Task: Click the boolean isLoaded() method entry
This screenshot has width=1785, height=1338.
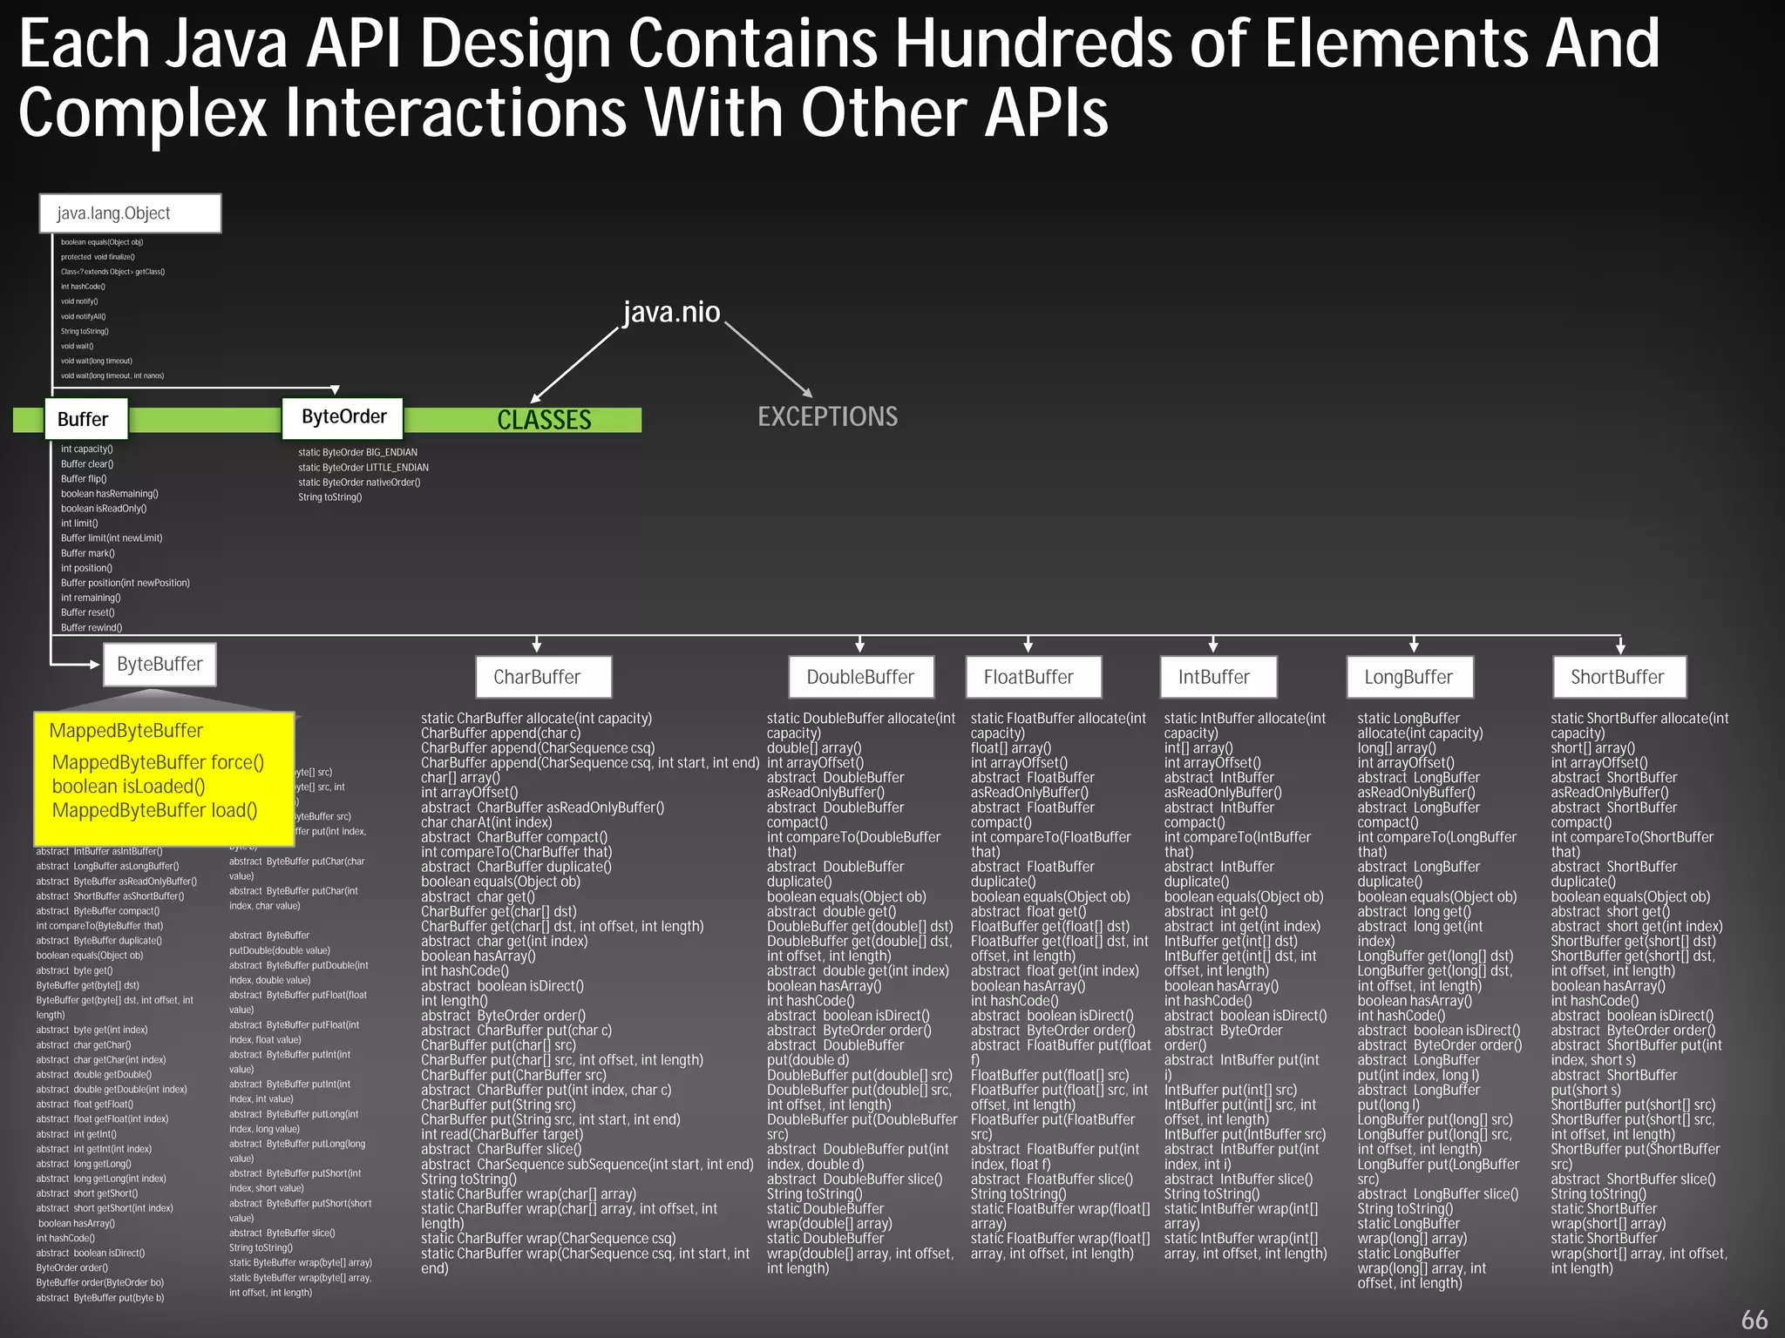Action: [128, 787]
